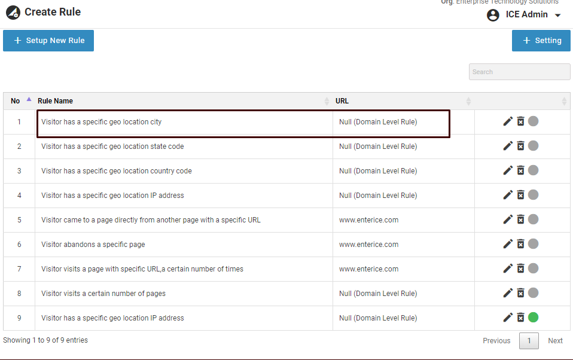
Task: Toggle status circle for rule 6
Action: pyautogui.click(x=533, y=244)
